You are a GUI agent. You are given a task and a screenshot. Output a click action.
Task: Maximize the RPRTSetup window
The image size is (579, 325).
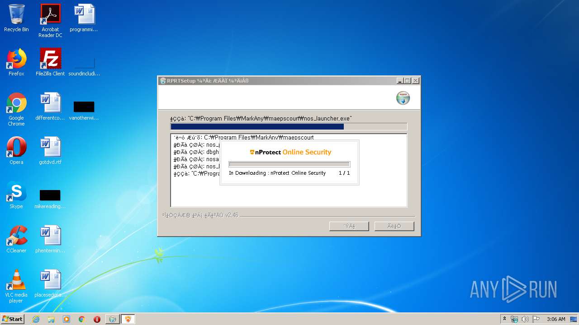point(408,81)
